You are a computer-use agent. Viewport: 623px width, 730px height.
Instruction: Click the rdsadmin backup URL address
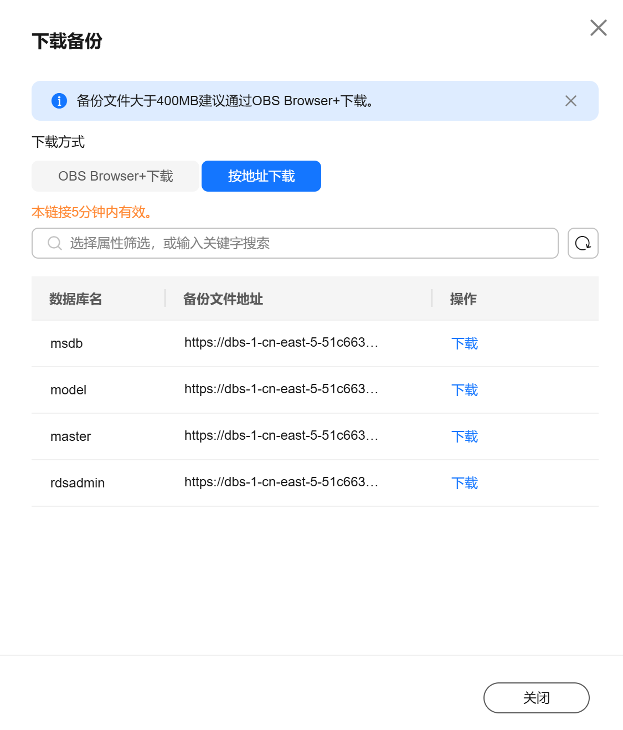click(281, 482)
